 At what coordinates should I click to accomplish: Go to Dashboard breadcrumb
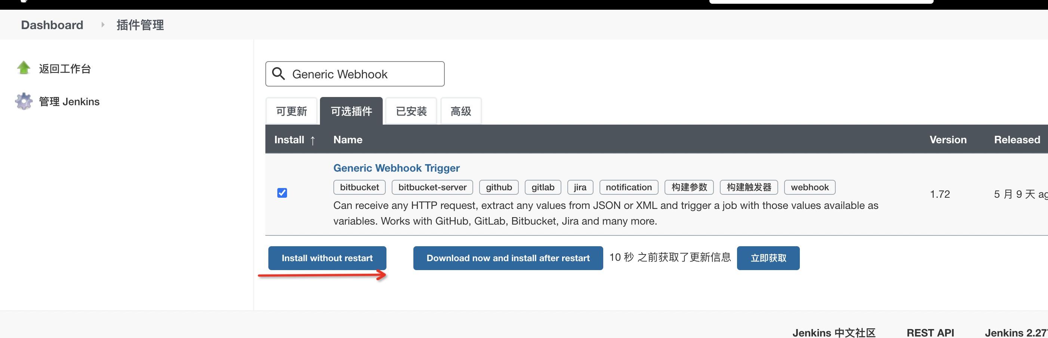52,25
